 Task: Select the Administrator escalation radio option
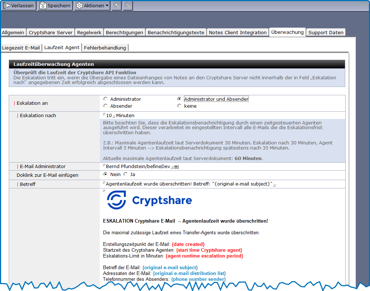coord(106,99)
